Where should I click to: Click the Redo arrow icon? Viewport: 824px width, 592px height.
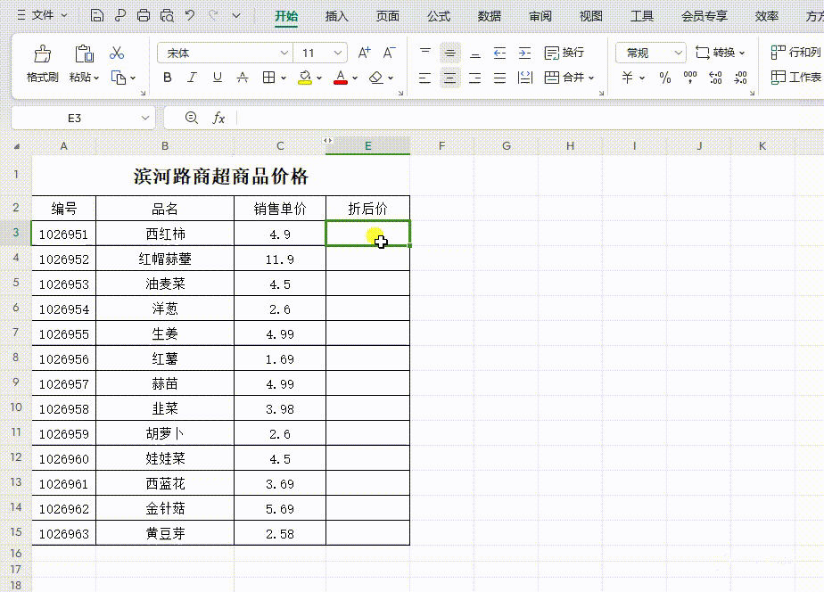click(x=213, y=16)
